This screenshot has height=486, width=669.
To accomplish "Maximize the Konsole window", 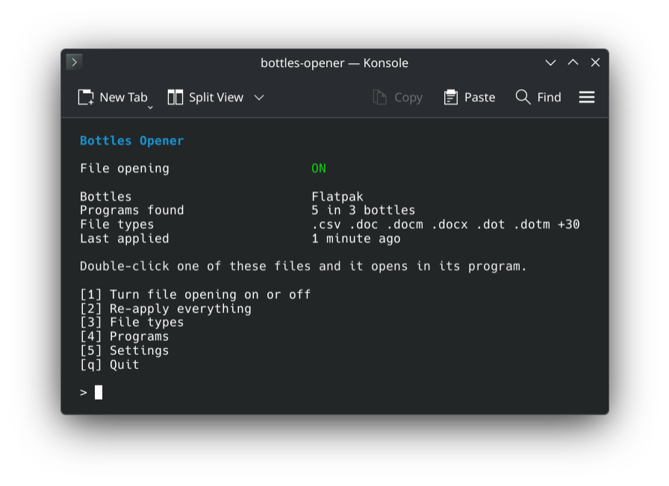I will click(573, 63).
